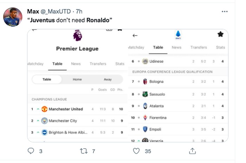The width and height of the screenshot is (246, 163).
Task: Click the back arrow above Serie A table
Action: pyautogui.click(x=135, y=35)
